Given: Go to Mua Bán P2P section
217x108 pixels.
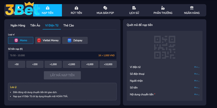Looking at the screenshot, I should pos(105,10).
